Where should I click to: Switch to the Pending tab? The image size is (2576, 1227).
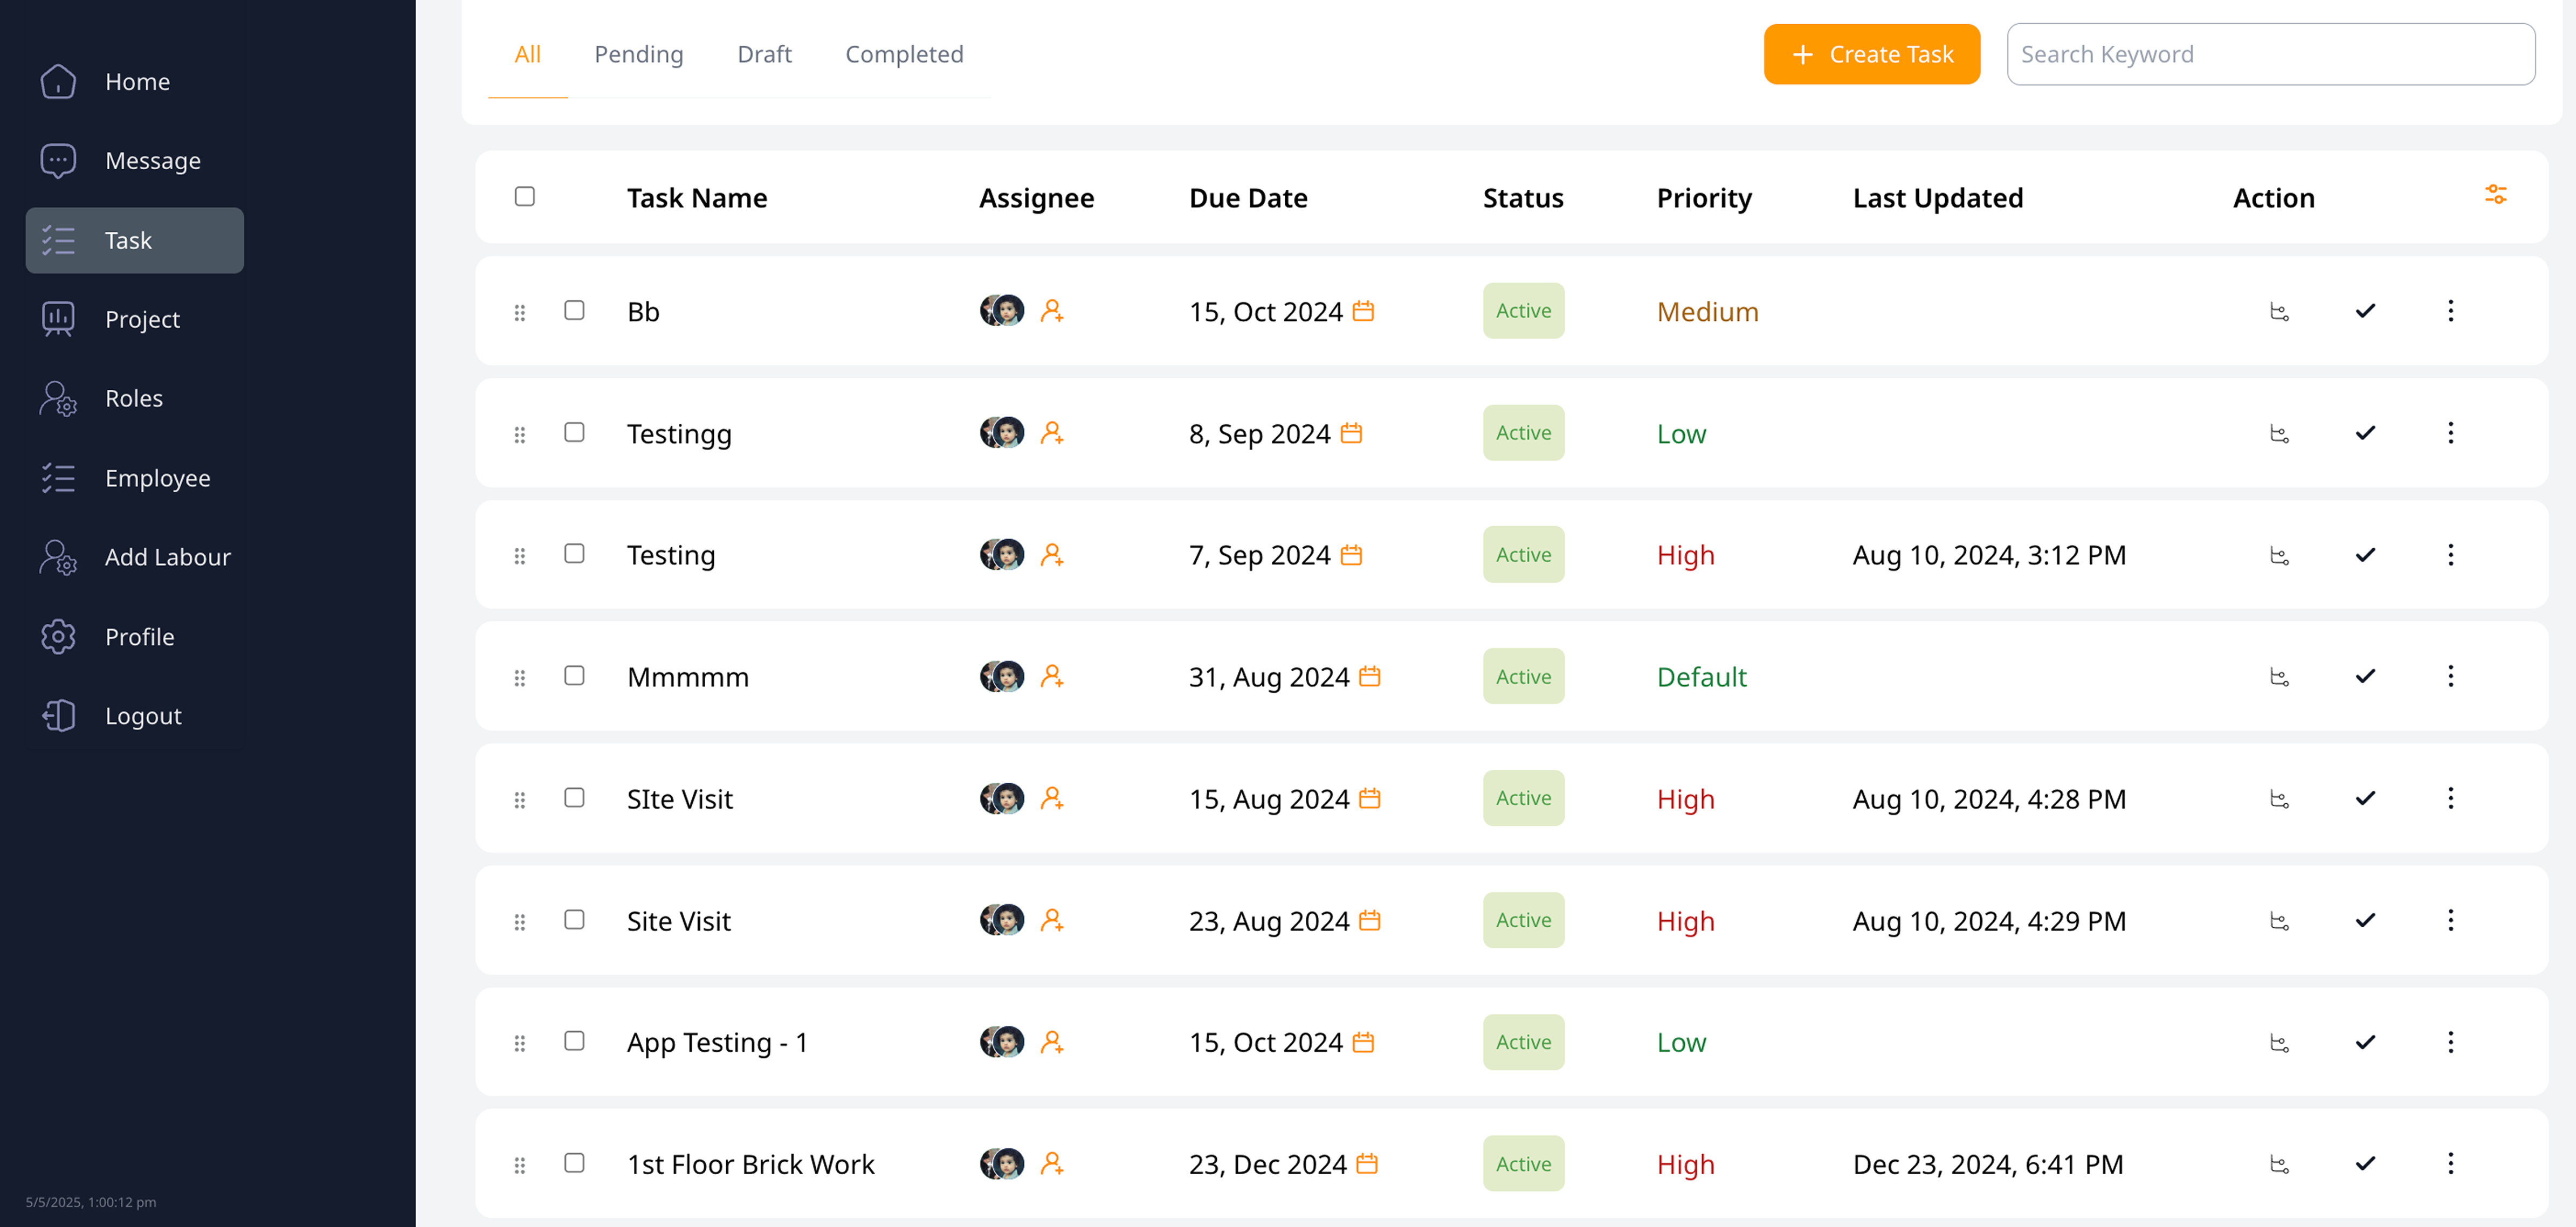638,54
